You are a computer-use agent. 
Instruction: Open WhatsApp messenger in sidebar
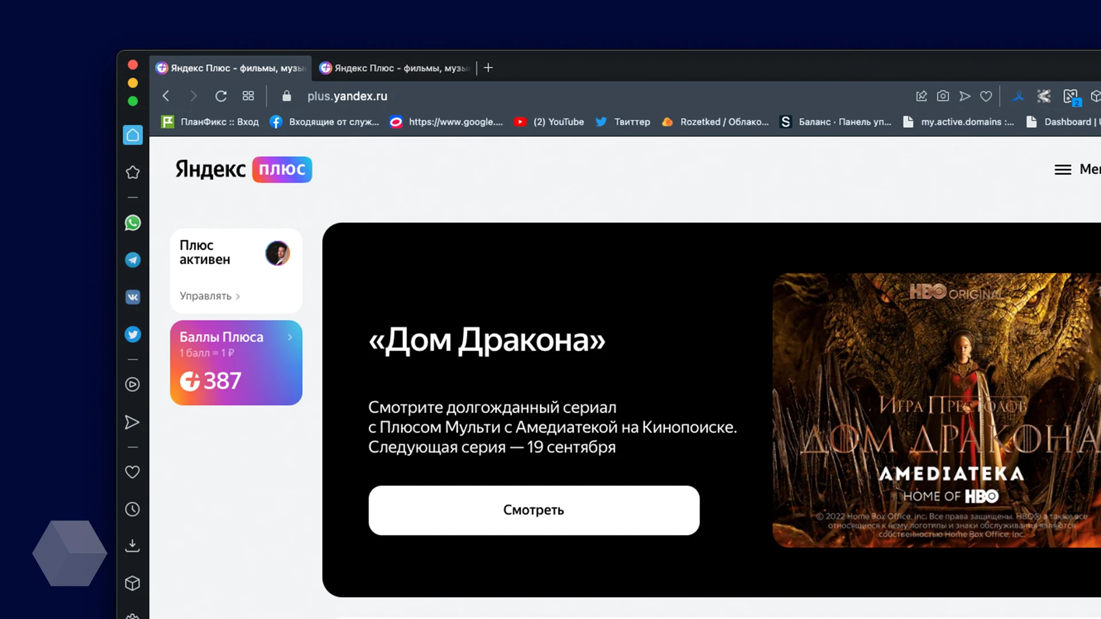point(132,223)
